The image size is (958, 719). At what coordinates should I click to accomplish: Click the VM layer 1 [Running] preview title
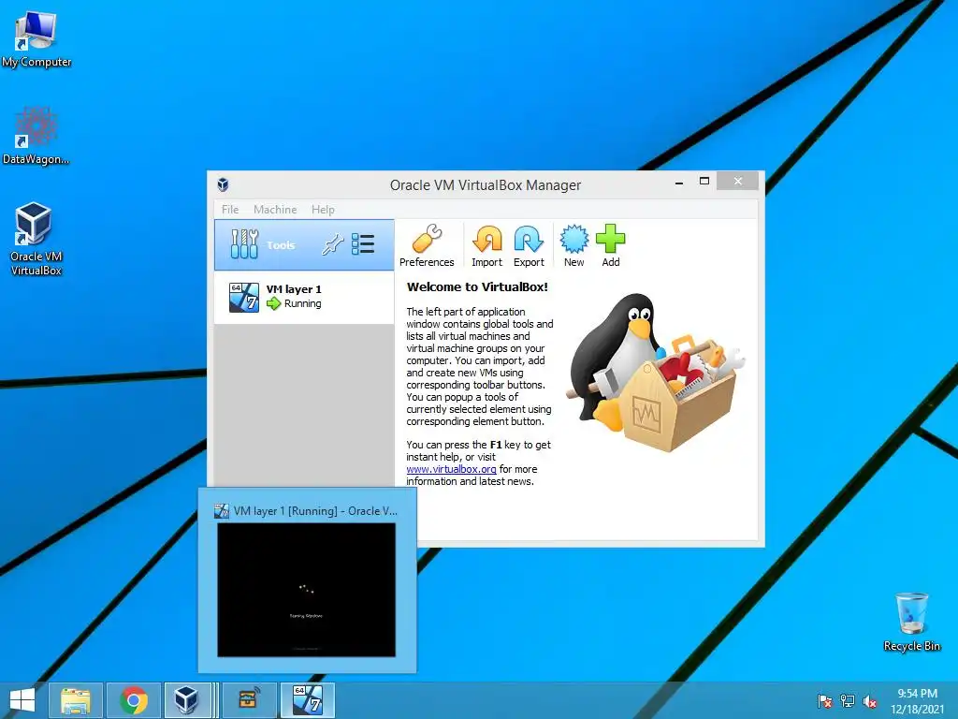[315, 511]
